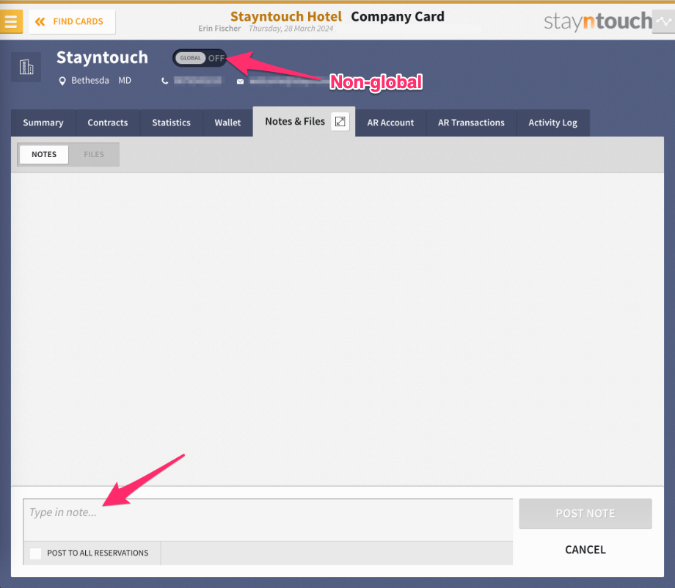
Task: Cancel the note entry
Action: [585, 550]
